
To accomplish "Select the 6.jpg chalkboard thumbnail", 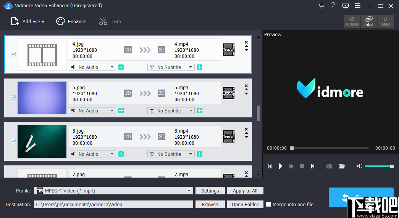I will 42,141.
